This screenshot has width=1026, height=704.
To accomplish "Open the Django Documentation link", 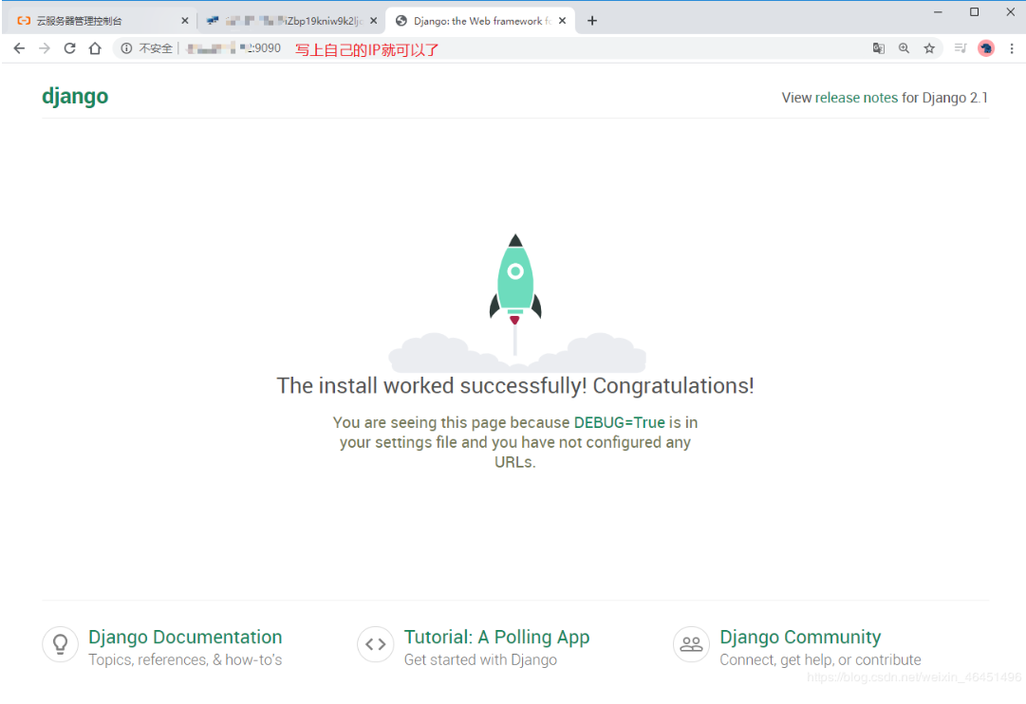I will (x=185, y=638).
